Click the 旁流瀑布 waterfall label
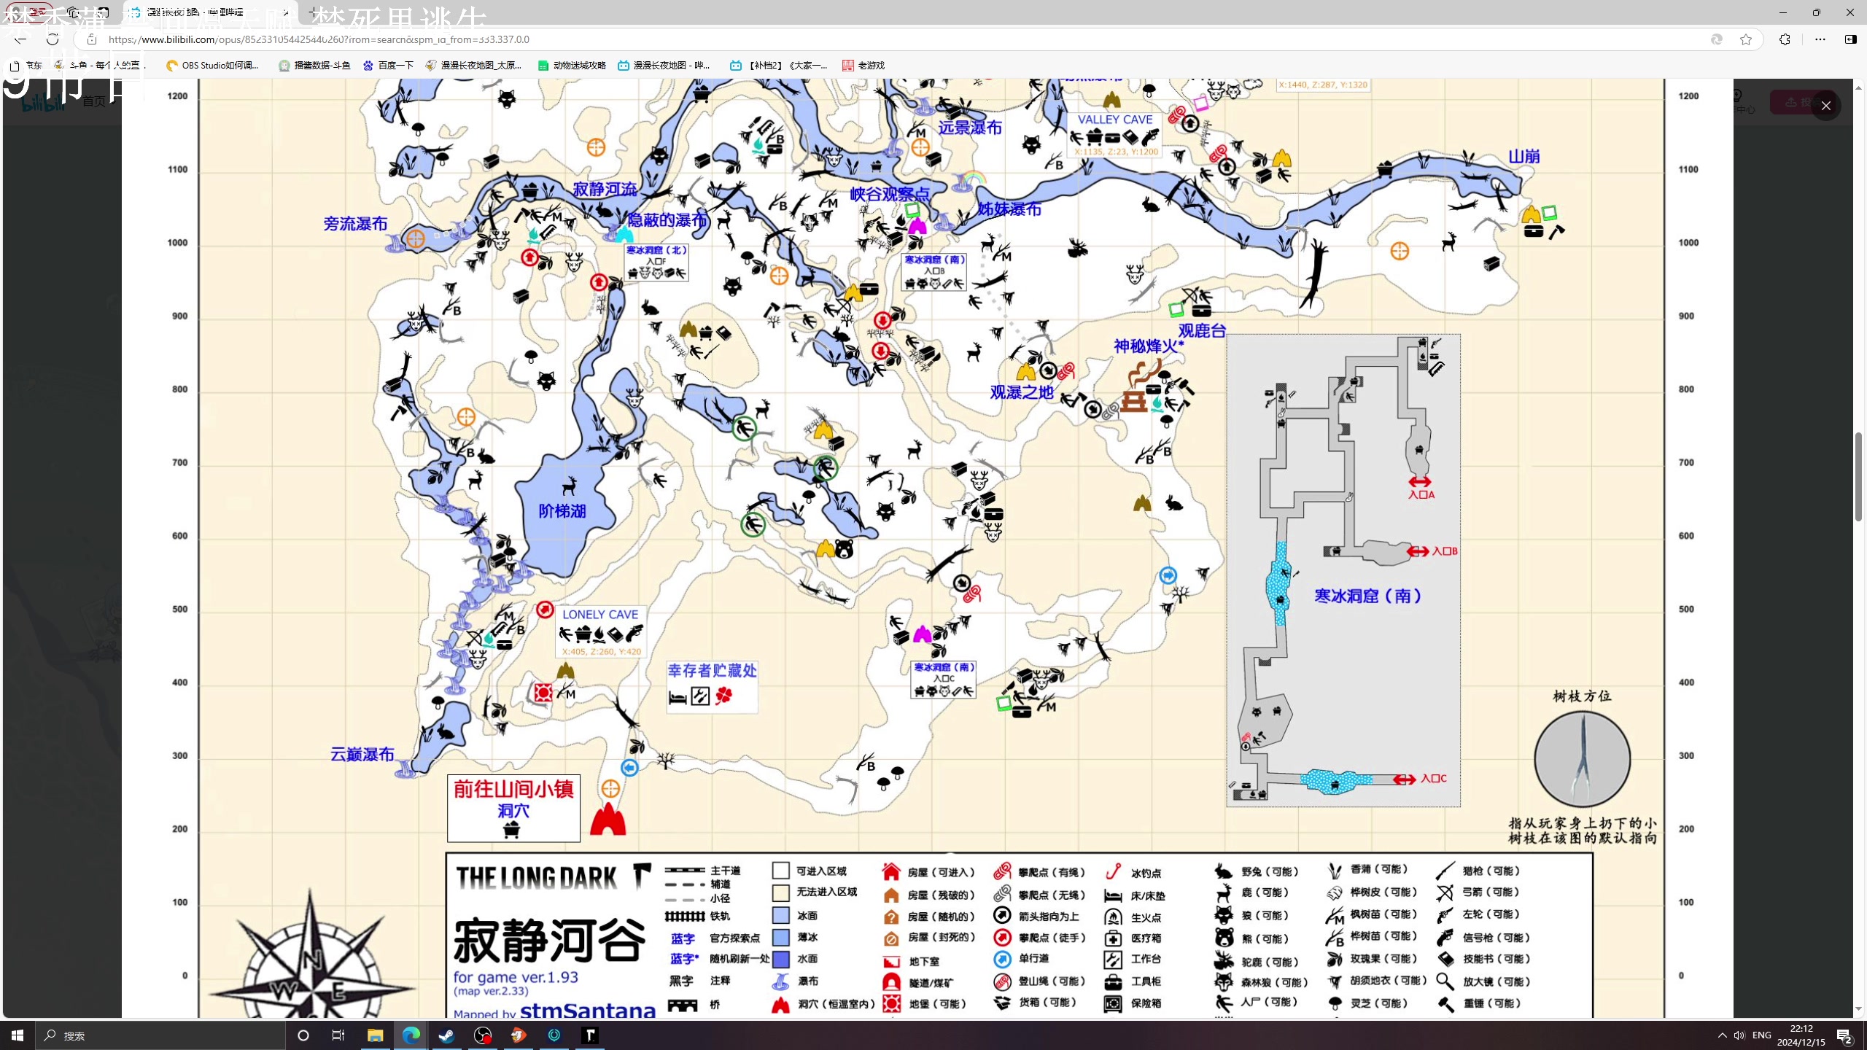This screenshot has height=1050, width=1867. coord(355,223)
